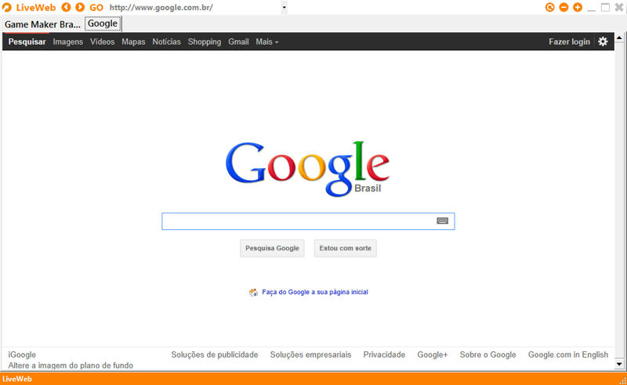627x385 pixels.
Task: Focus the Google search box
Action: (308, 221)
